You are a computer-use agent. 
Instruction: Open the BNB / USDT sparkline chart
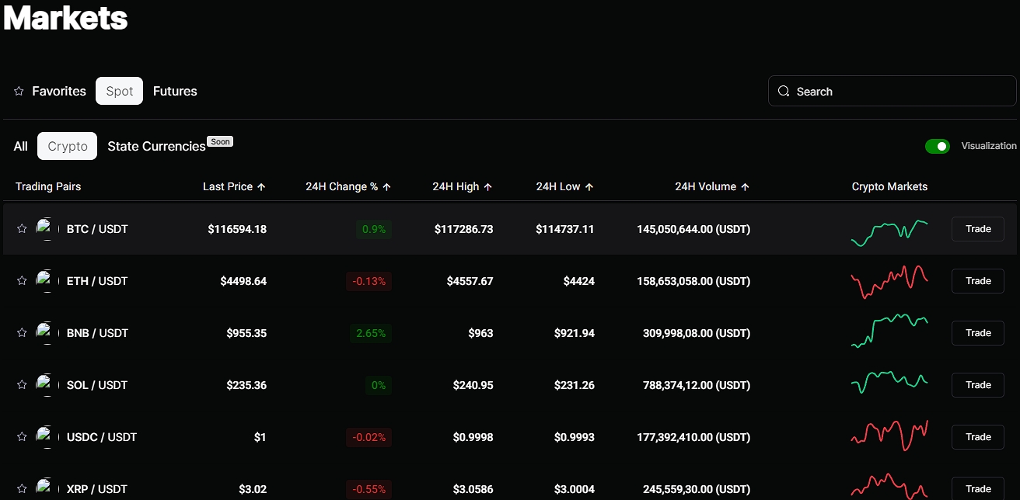pos(889,331)
